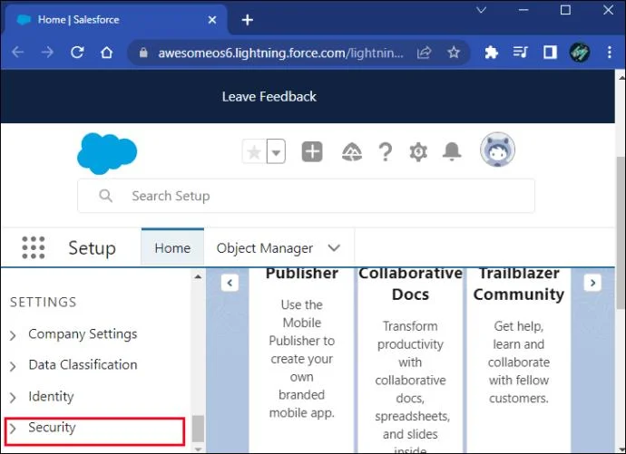Screen dimensions: 626x454
Task: Click sidebar scrollbar thumb
Action: (198, 429)
